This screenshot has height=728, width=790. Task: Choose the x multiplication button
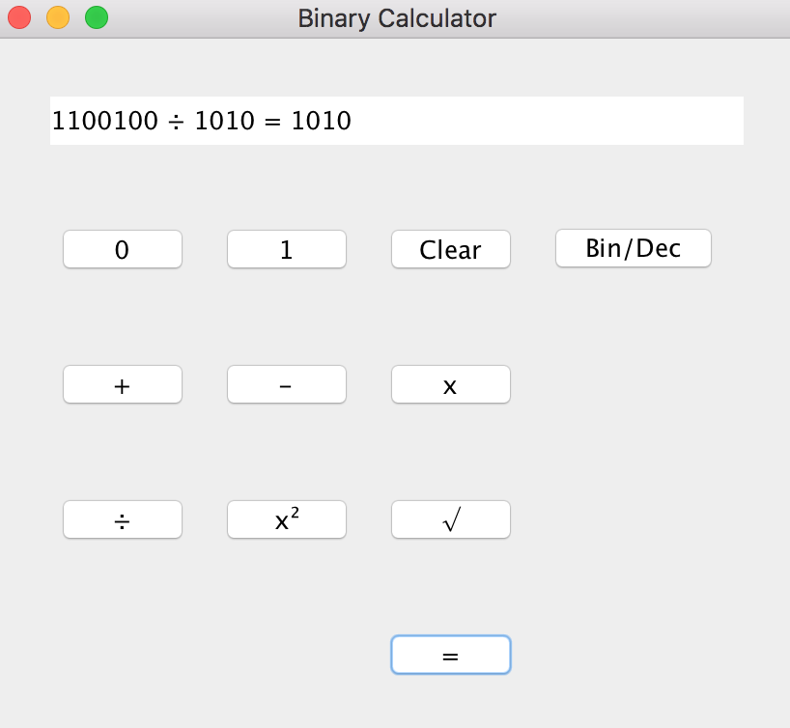[451, 384]
